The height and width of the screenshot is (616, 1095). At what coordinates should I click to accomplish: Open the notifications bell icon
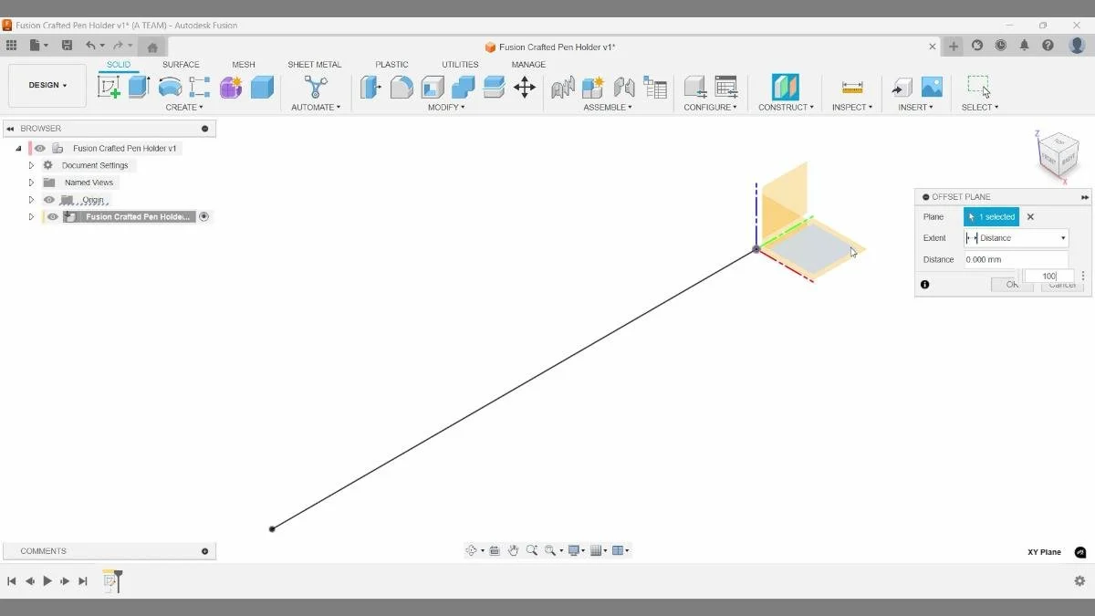[1024, 45]
